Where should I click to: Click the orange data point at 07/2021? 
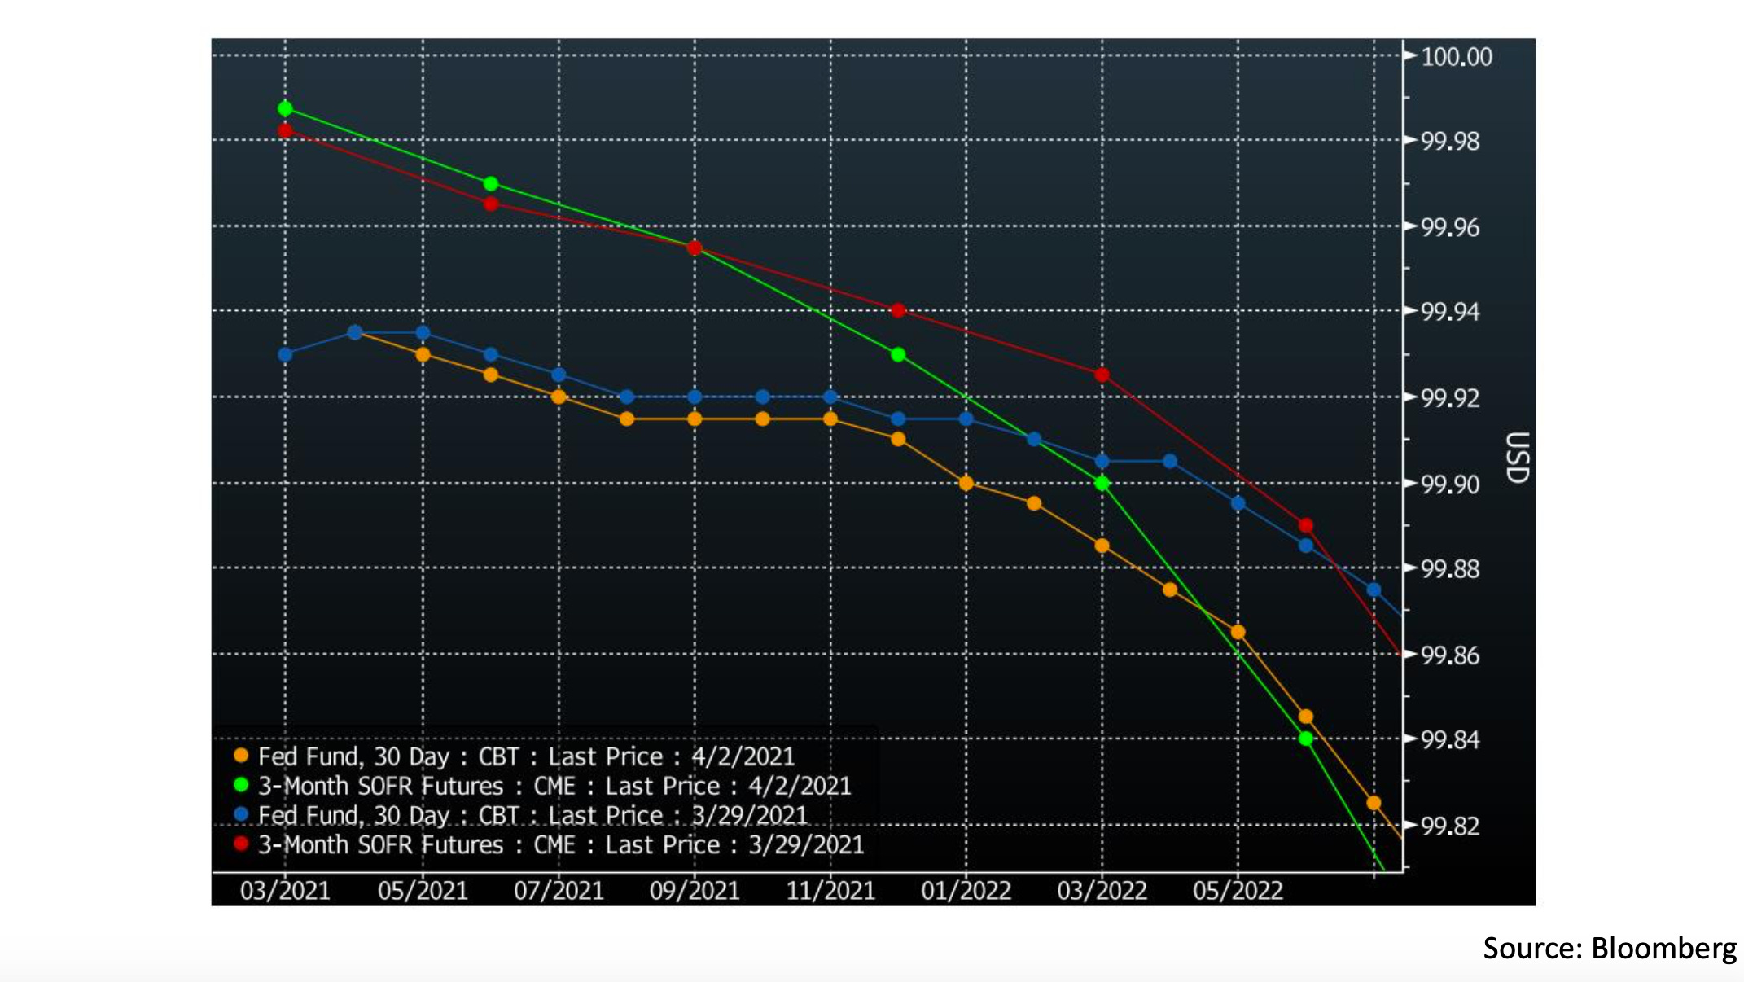[x=559, y=397]
